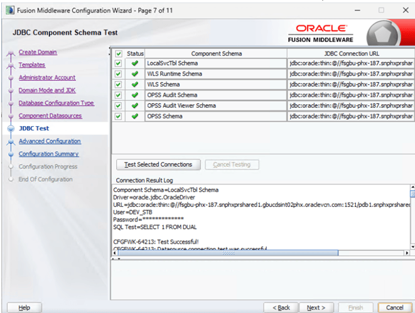Screen dimensions: 415x313
Task: Uncheck the OPSS Audit Viewer Schema checkbox
Action: pos(118,106)
